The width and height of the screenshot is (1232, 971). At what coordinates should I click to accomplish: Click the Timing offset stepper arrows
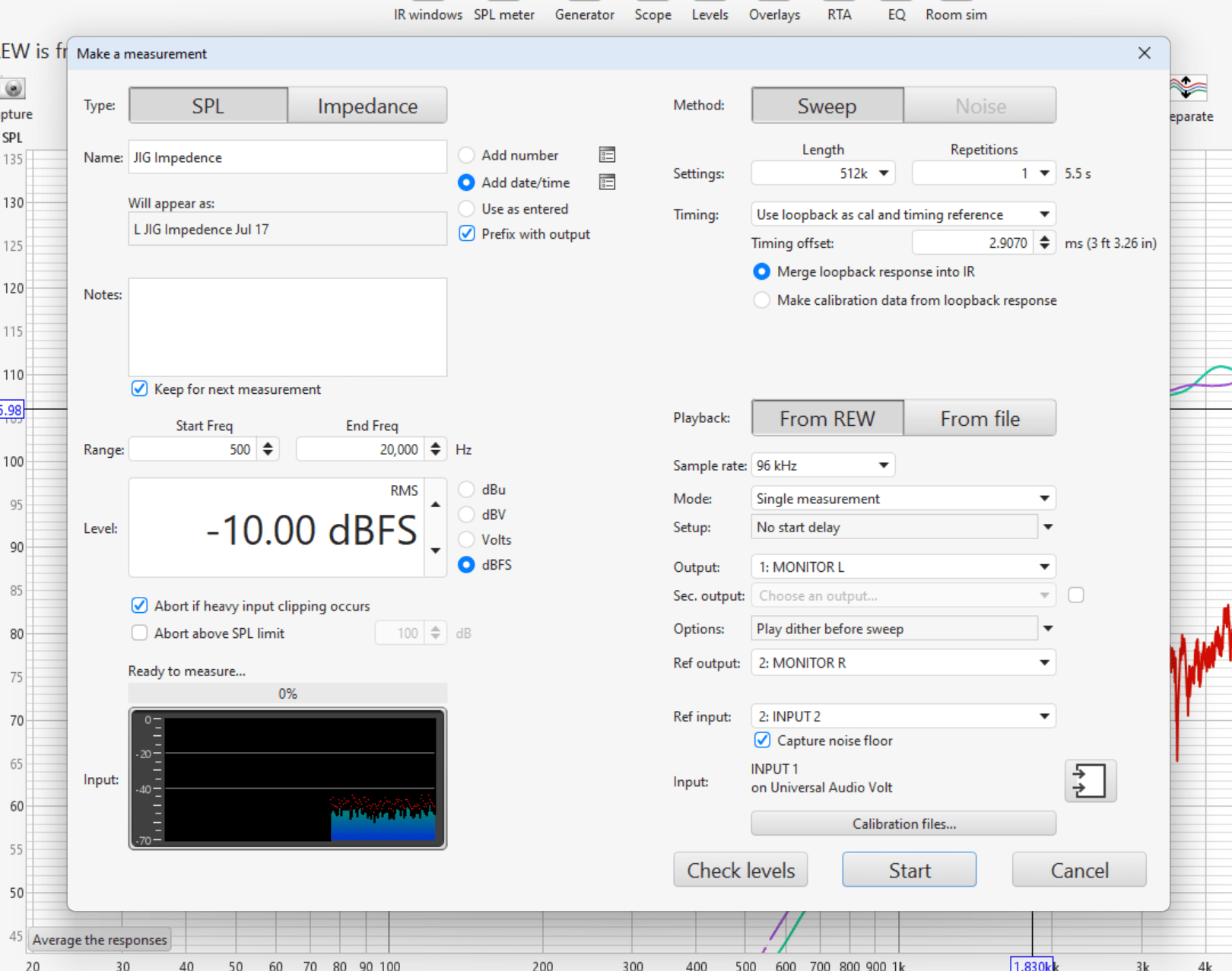(1045, 243)
